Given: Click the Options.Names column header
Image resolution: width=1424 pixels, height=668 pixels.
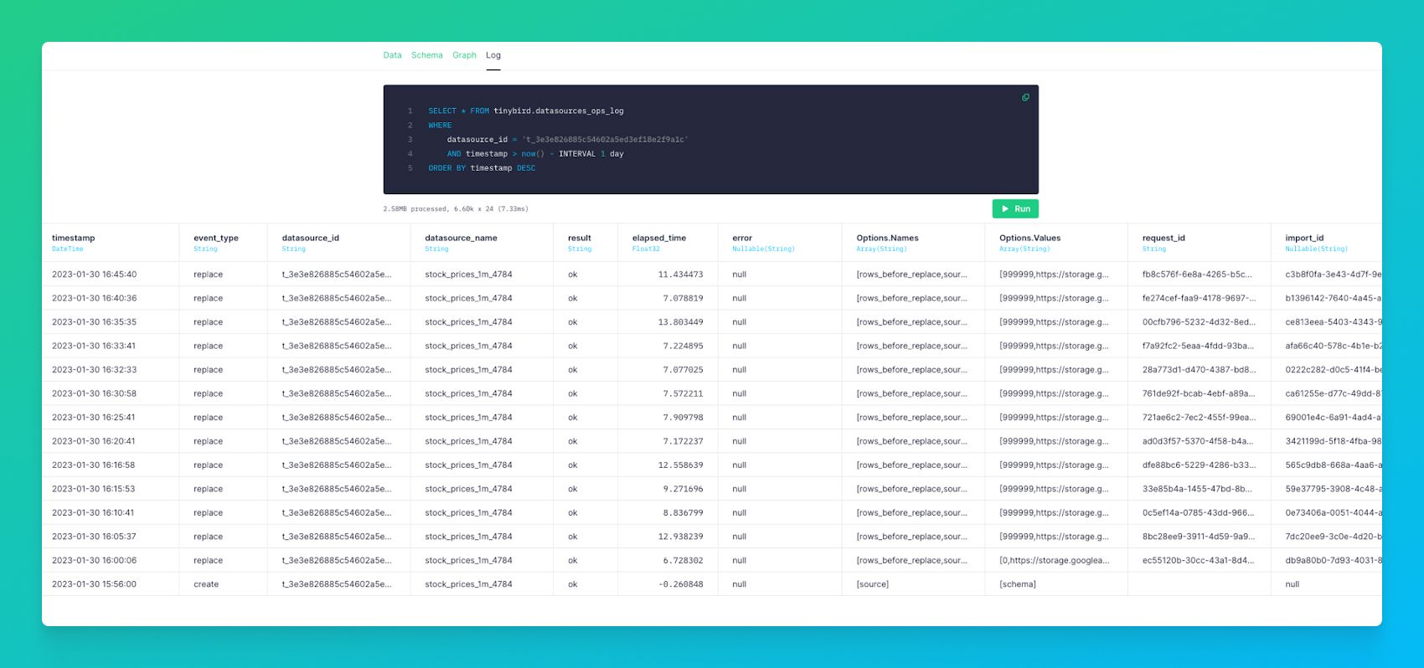Looking at the screenshot, I should 887,239.
